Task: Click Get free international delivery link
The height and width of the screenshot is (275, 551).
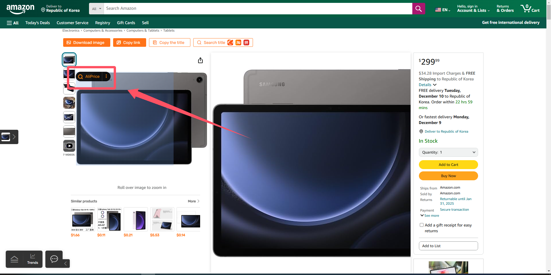Action: tap(511, 22)
